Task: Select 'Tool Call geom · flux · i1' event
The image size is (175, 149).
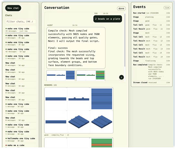Action: [151, 25]
